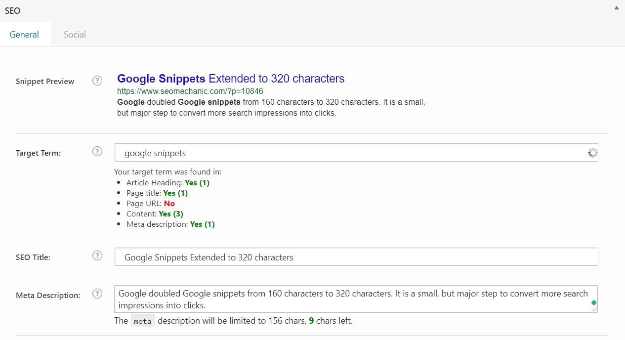Image resolution: width=625 pixels, height=340 pixels.
Task: Click the SEO panel header title
Action: click(x=12, y=10)
